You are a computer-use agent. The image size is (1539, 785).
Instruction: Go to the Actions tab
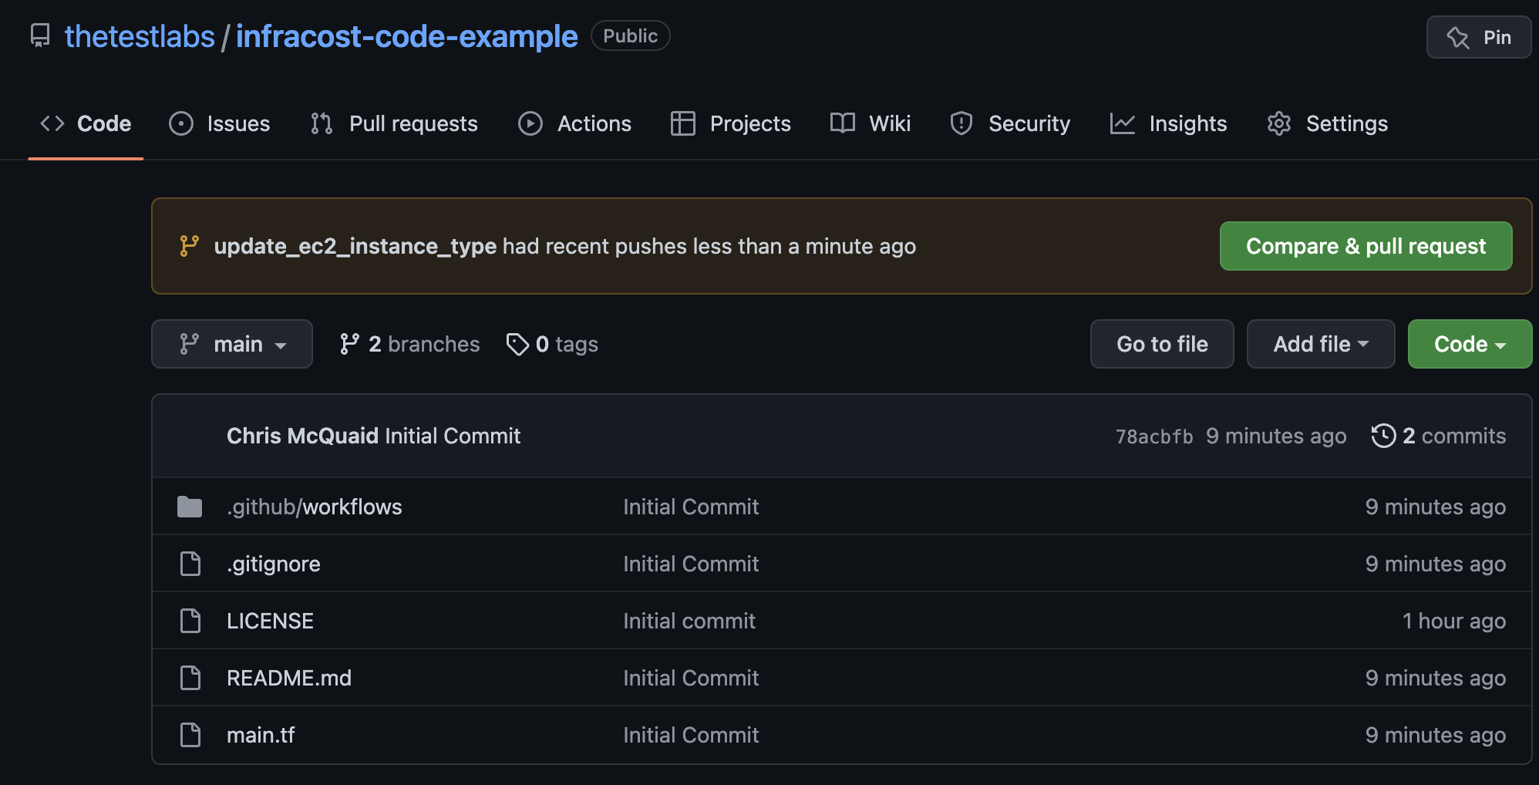575,123
